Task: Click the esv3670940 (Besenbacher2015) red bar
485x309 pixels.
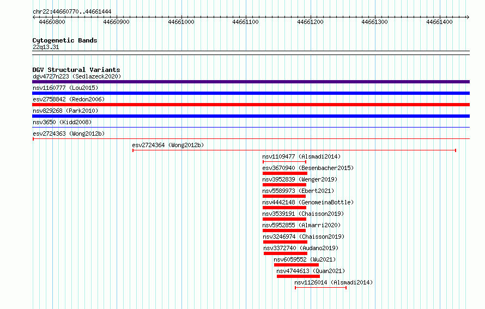Action: coord(285,173)
